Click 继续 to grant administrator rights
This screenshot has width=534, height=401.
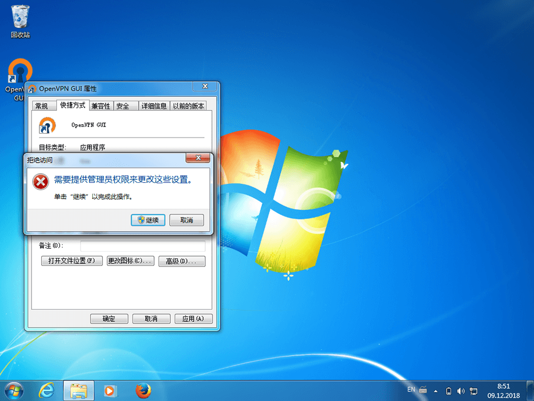[148, 221]
